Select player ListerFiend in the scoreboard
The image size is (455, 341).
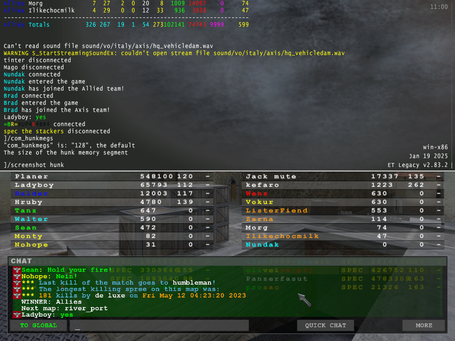343,210
